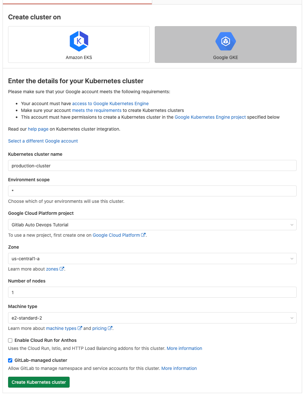Click the Create Kubernetes cluster button
The width and height of the screenshot is (305, 397).
38,382
